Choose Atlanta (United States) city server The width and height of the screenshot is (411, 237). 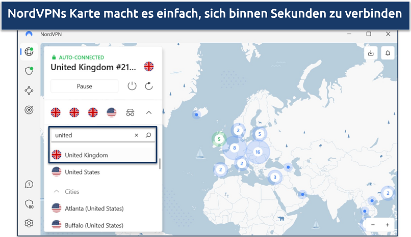94,209
